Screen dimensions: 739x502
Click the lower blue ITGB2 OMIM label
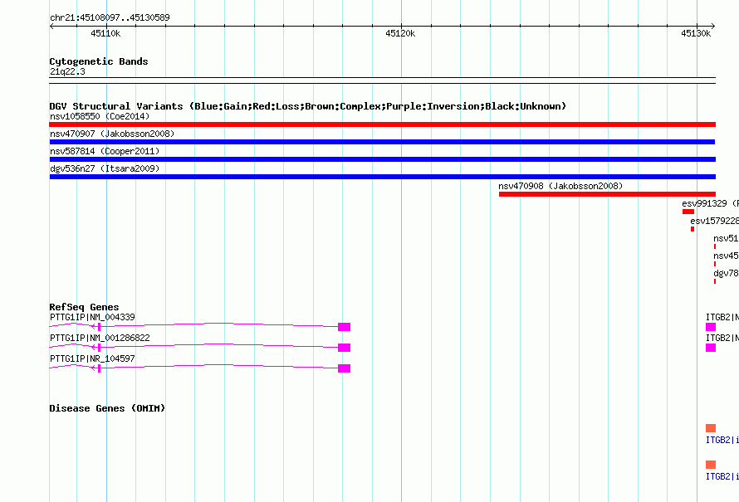coord(722,476)
